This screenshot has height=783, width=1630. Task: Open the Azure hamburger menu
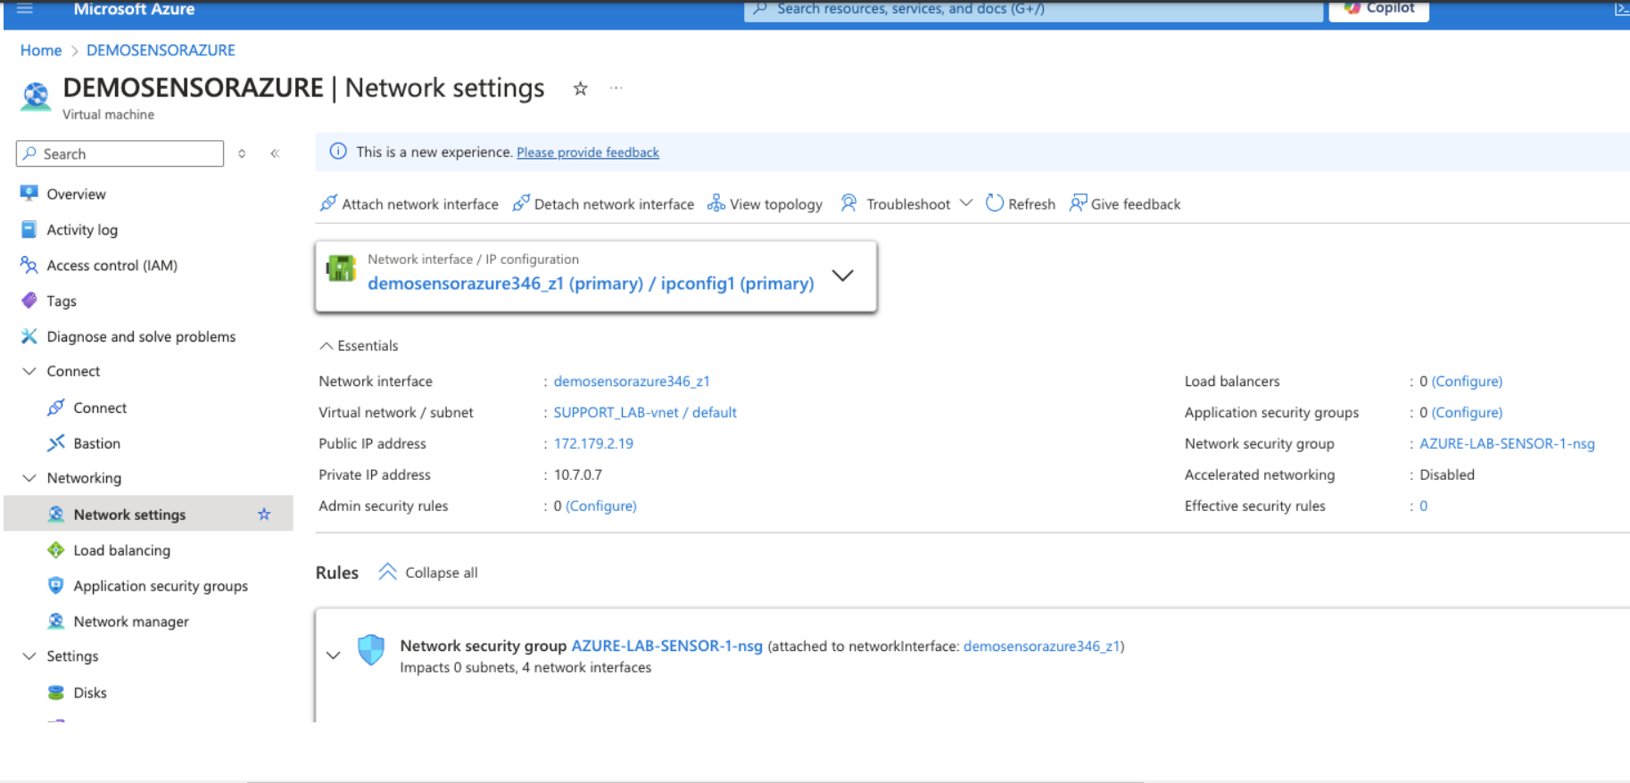point(25,9)
